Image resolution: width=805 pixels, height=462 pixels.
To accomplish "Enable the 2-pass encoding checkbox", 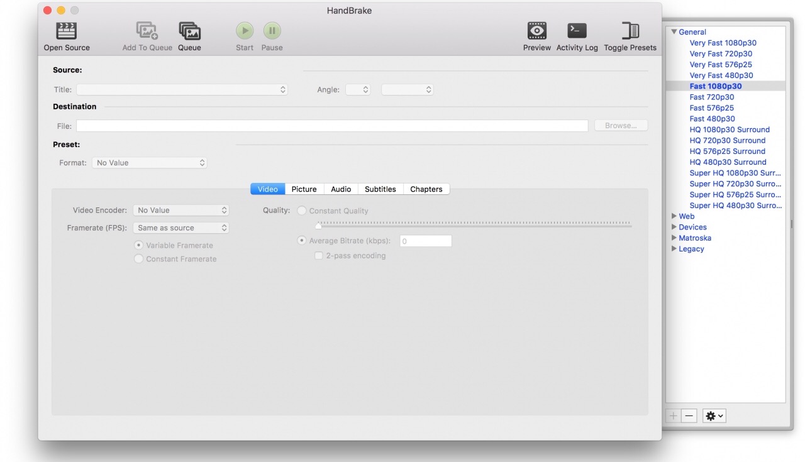I will coord(319,256).
